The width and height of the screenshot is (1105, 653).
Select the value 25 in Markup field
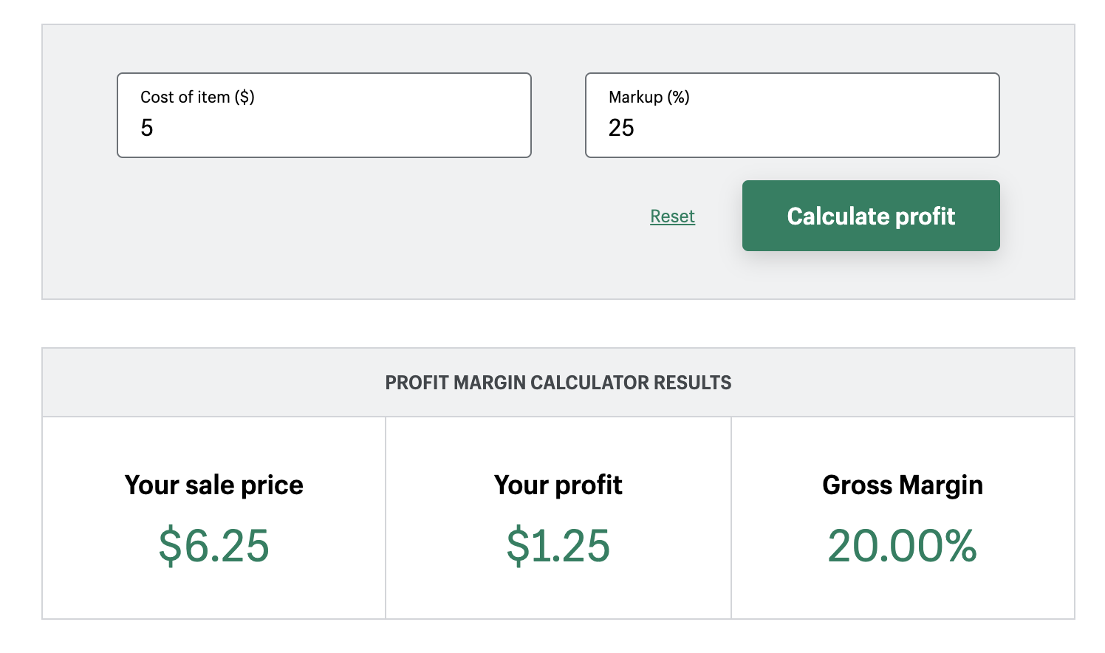tap(623, 128)
